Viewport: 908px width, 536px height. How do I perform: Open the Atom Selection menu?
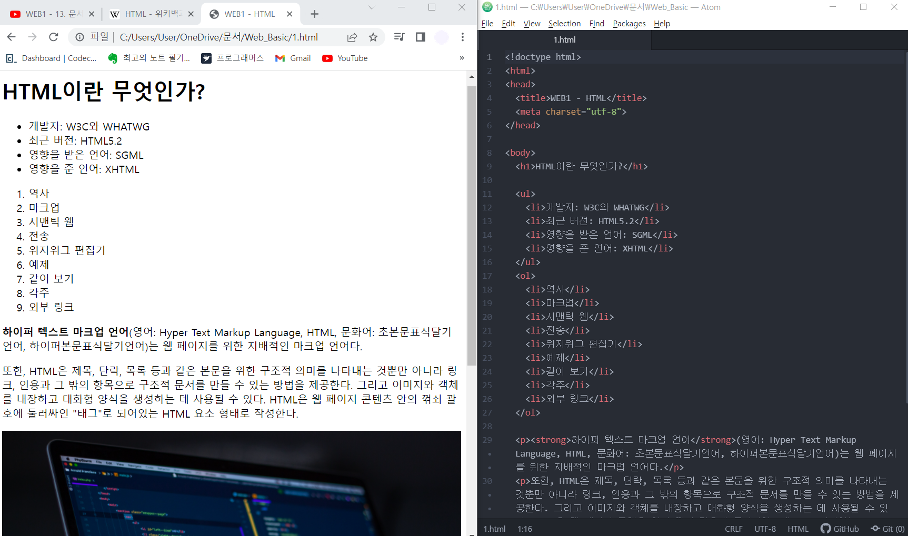[x=564, y=24]
